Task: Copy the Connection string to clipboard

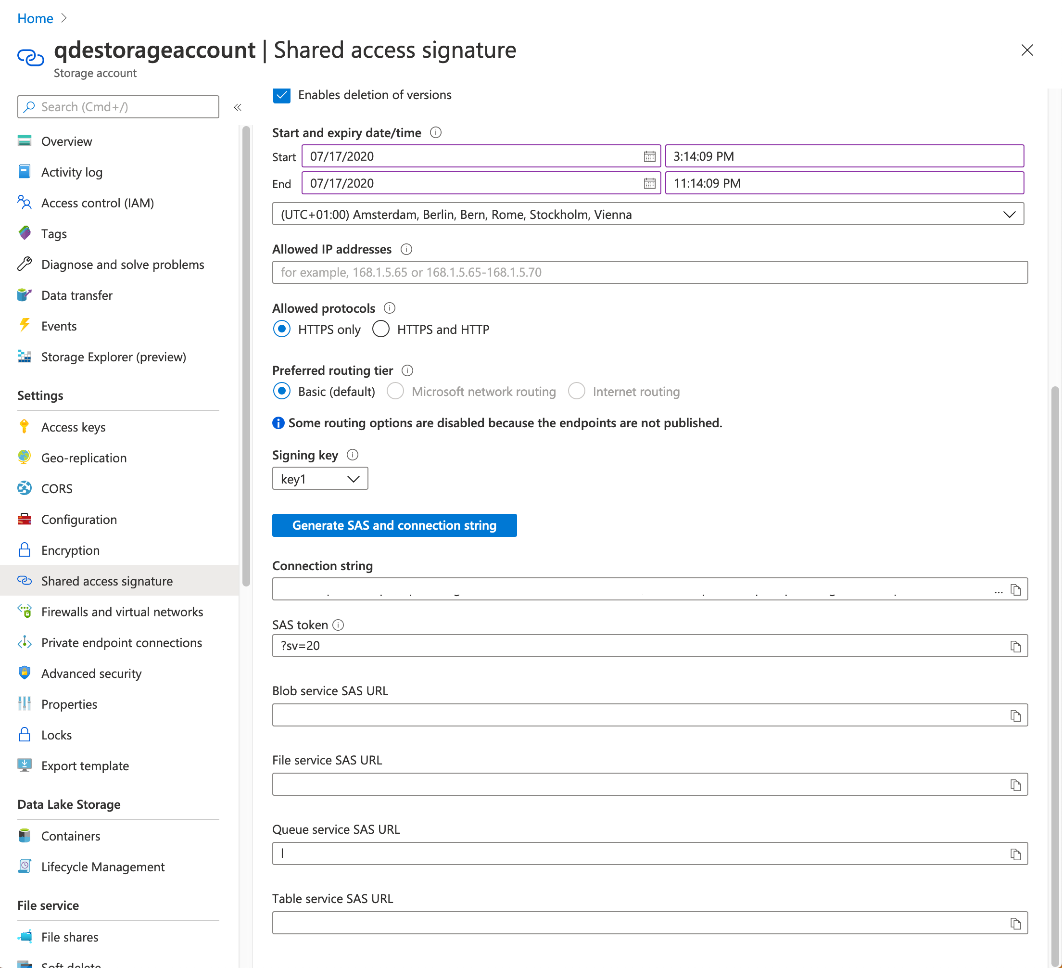Action: pos(1015,590)
